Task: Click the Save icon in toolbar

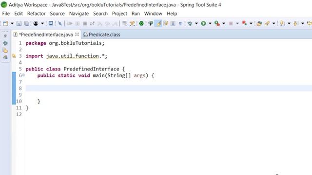Action: click(x=19, y=23)
